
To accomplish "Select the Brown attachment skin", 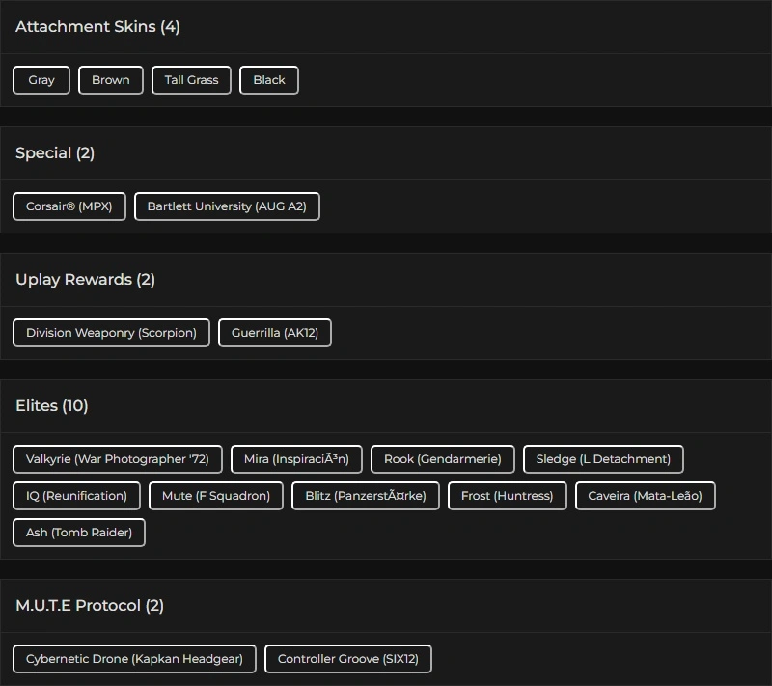I will (111, 80).
